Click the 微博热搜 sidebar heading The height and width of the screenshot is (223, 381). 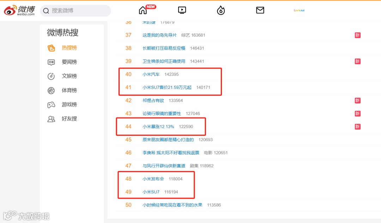tap(63, 32)
